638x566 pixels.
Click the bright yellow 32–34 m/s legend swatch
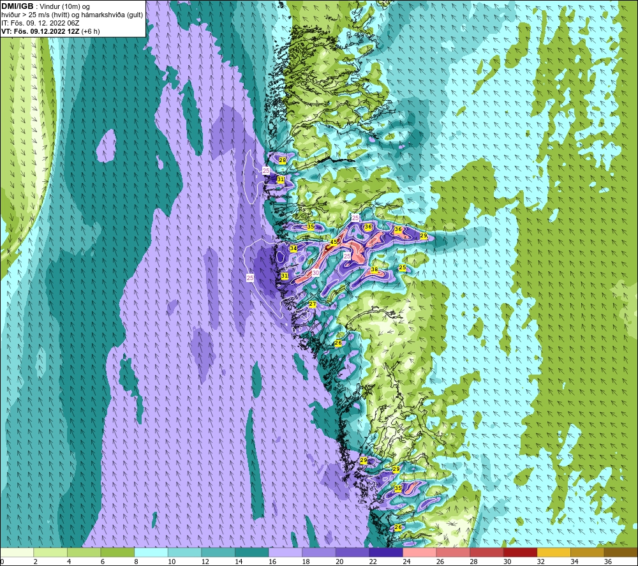[554, 553]
